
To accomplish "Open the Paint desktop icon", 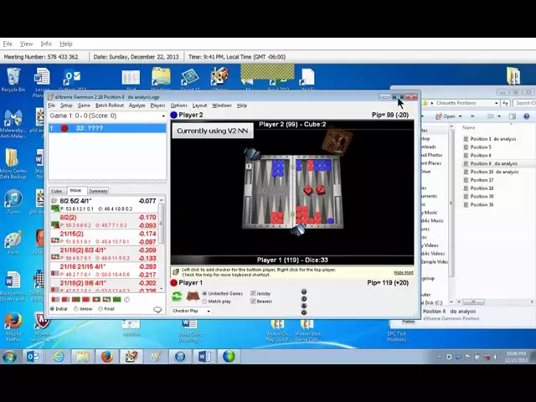I will (x=13, y=243).
